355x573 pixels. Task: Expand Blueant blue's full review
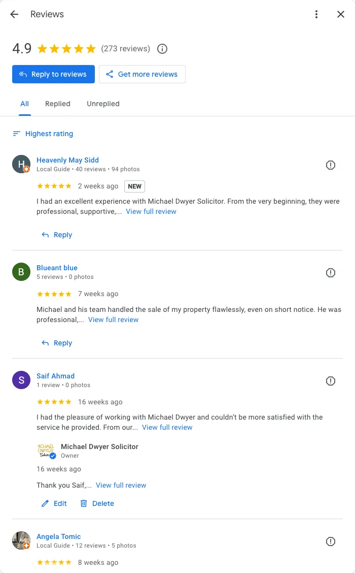113,320
